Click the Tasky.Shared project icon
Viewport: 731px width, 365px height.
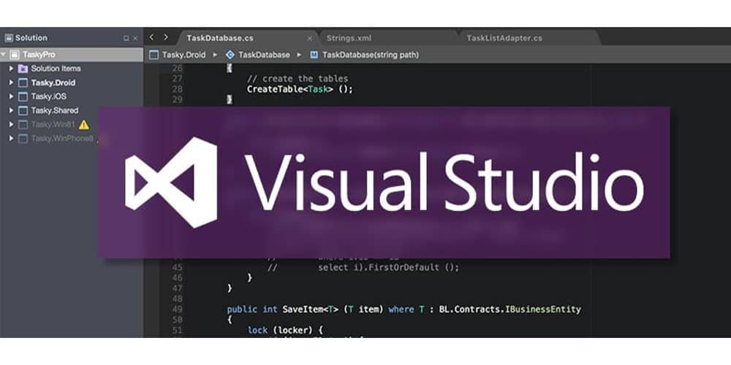click(23, 111)
